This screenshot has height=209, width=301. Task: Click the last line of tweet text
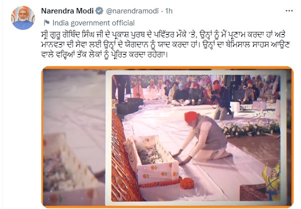coord(104,54)
